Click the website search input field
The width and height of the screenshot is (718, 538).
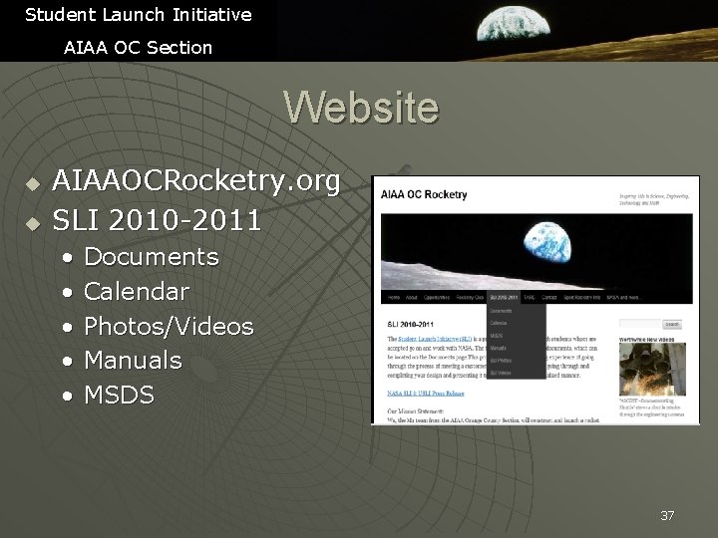point(639,324)
